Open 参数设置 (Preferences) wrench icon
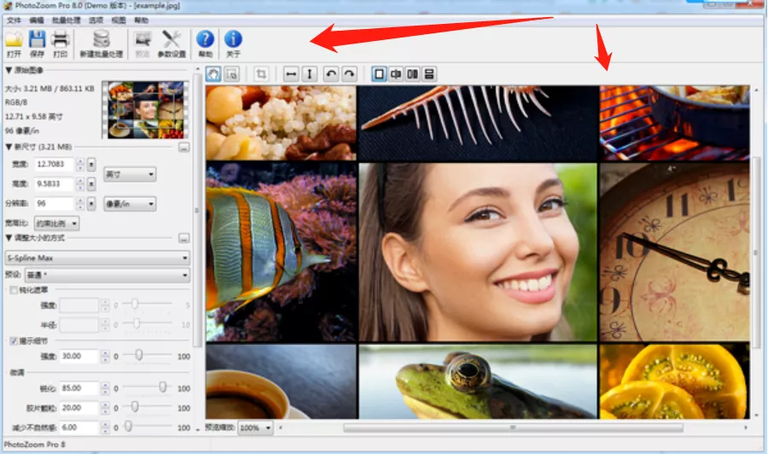The image size is (768, 454). click(173, 42)
